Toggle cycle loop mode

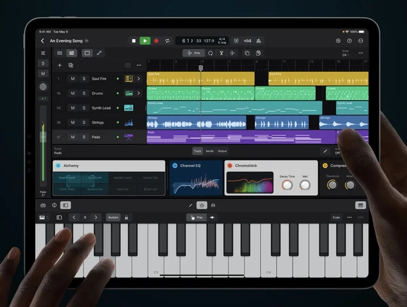[167, 41]
